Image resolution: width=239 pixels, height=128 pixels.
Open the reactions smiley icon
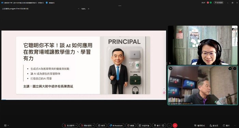point(163,125)
